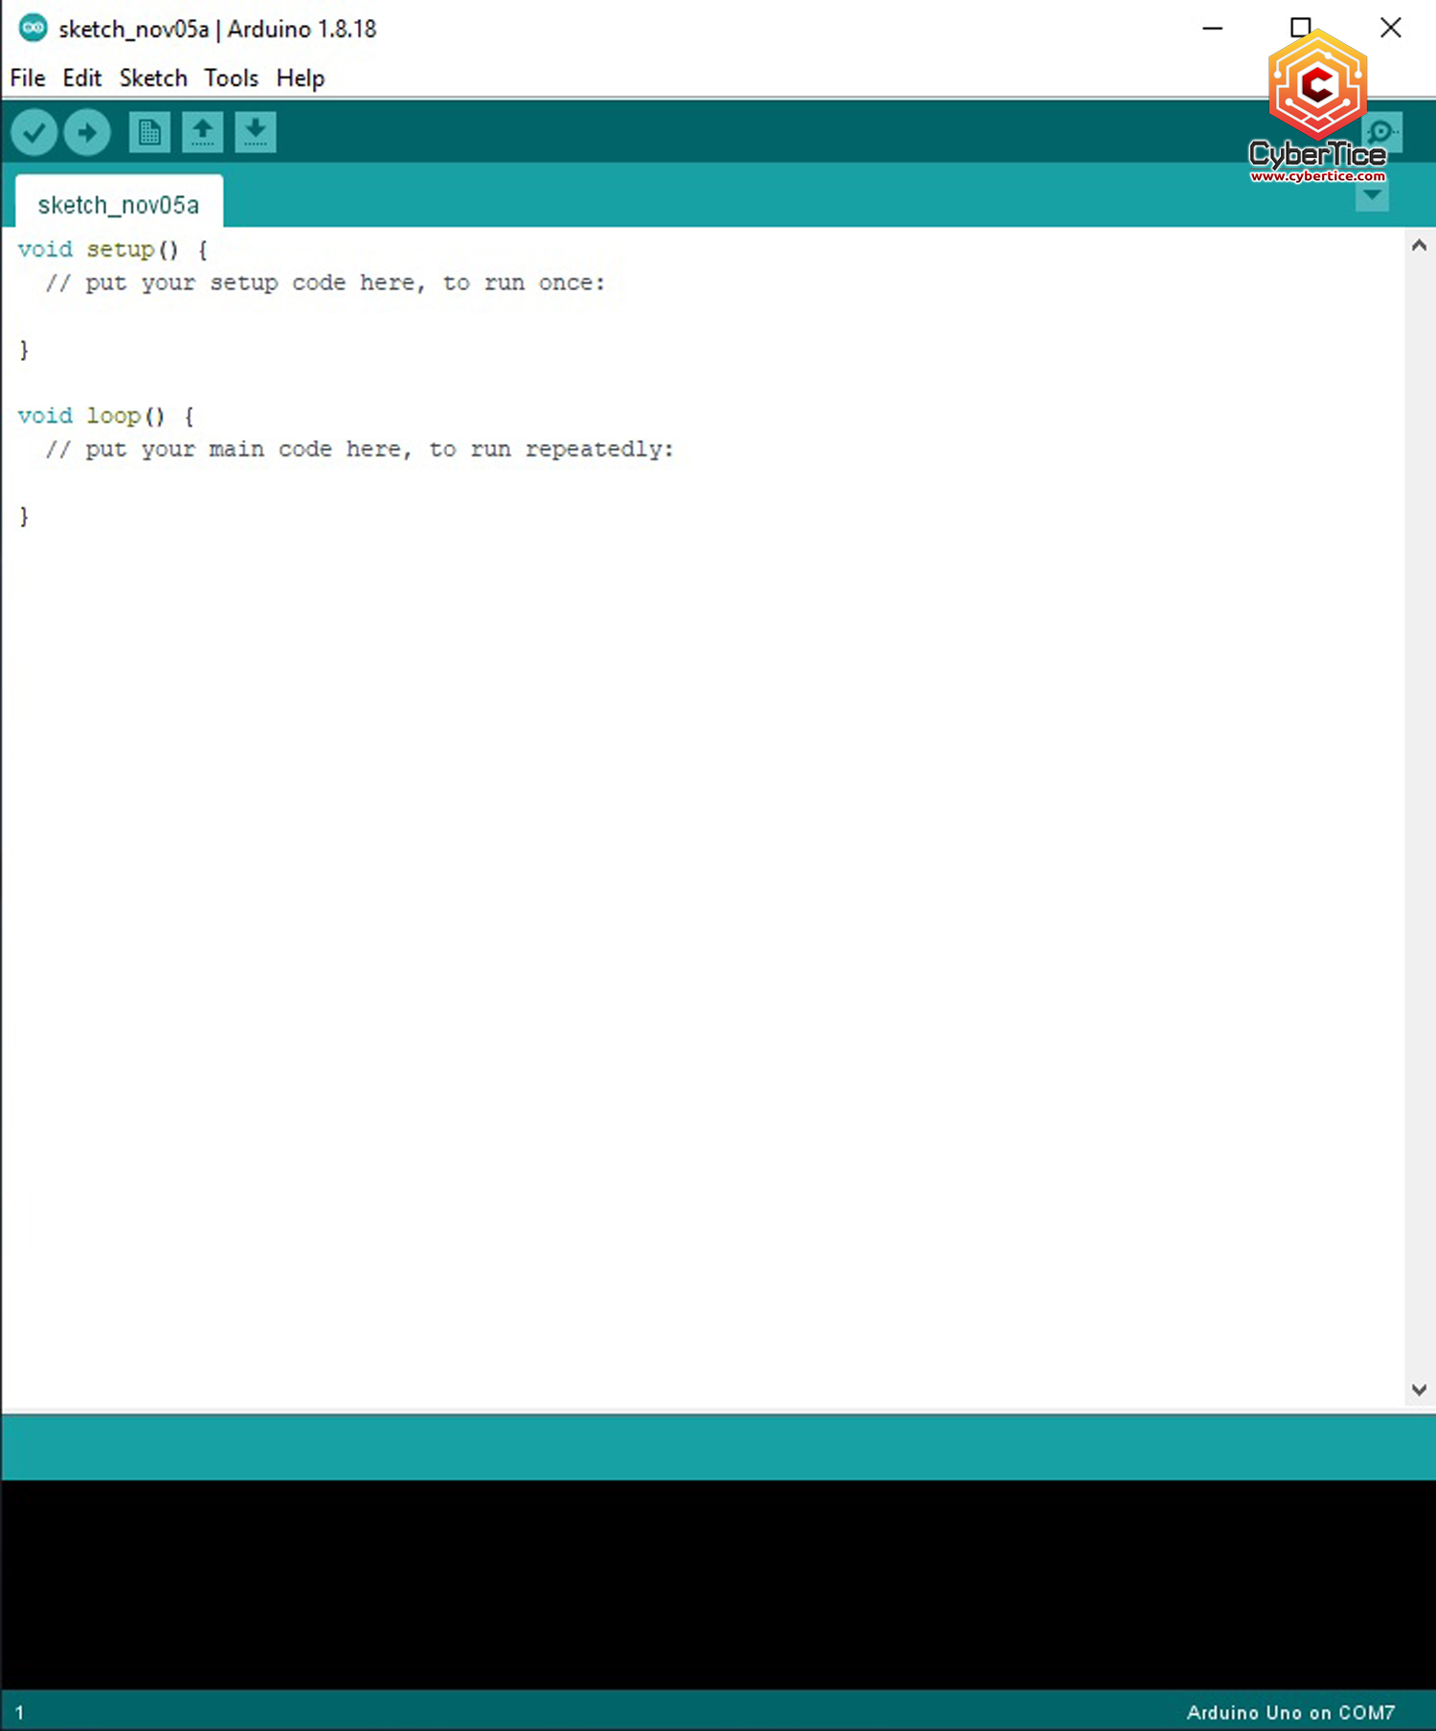Click the CyberTice logo watermark

pos(1317,105)
